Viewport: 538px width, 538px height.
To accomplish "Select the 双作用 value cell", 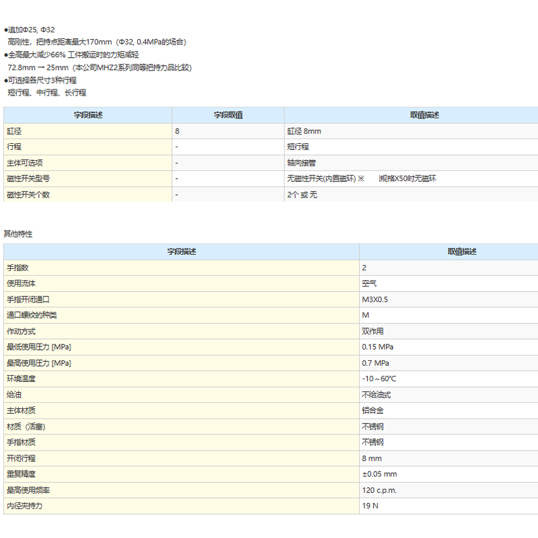I will pyautogui.click(x=373, y=332).
